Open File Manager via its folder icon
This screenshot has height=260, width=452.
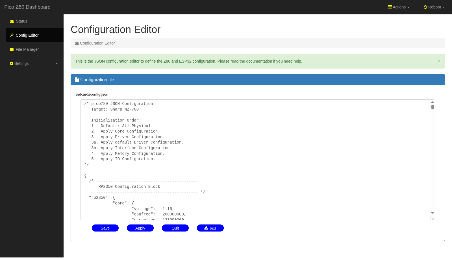click(12, 49)
